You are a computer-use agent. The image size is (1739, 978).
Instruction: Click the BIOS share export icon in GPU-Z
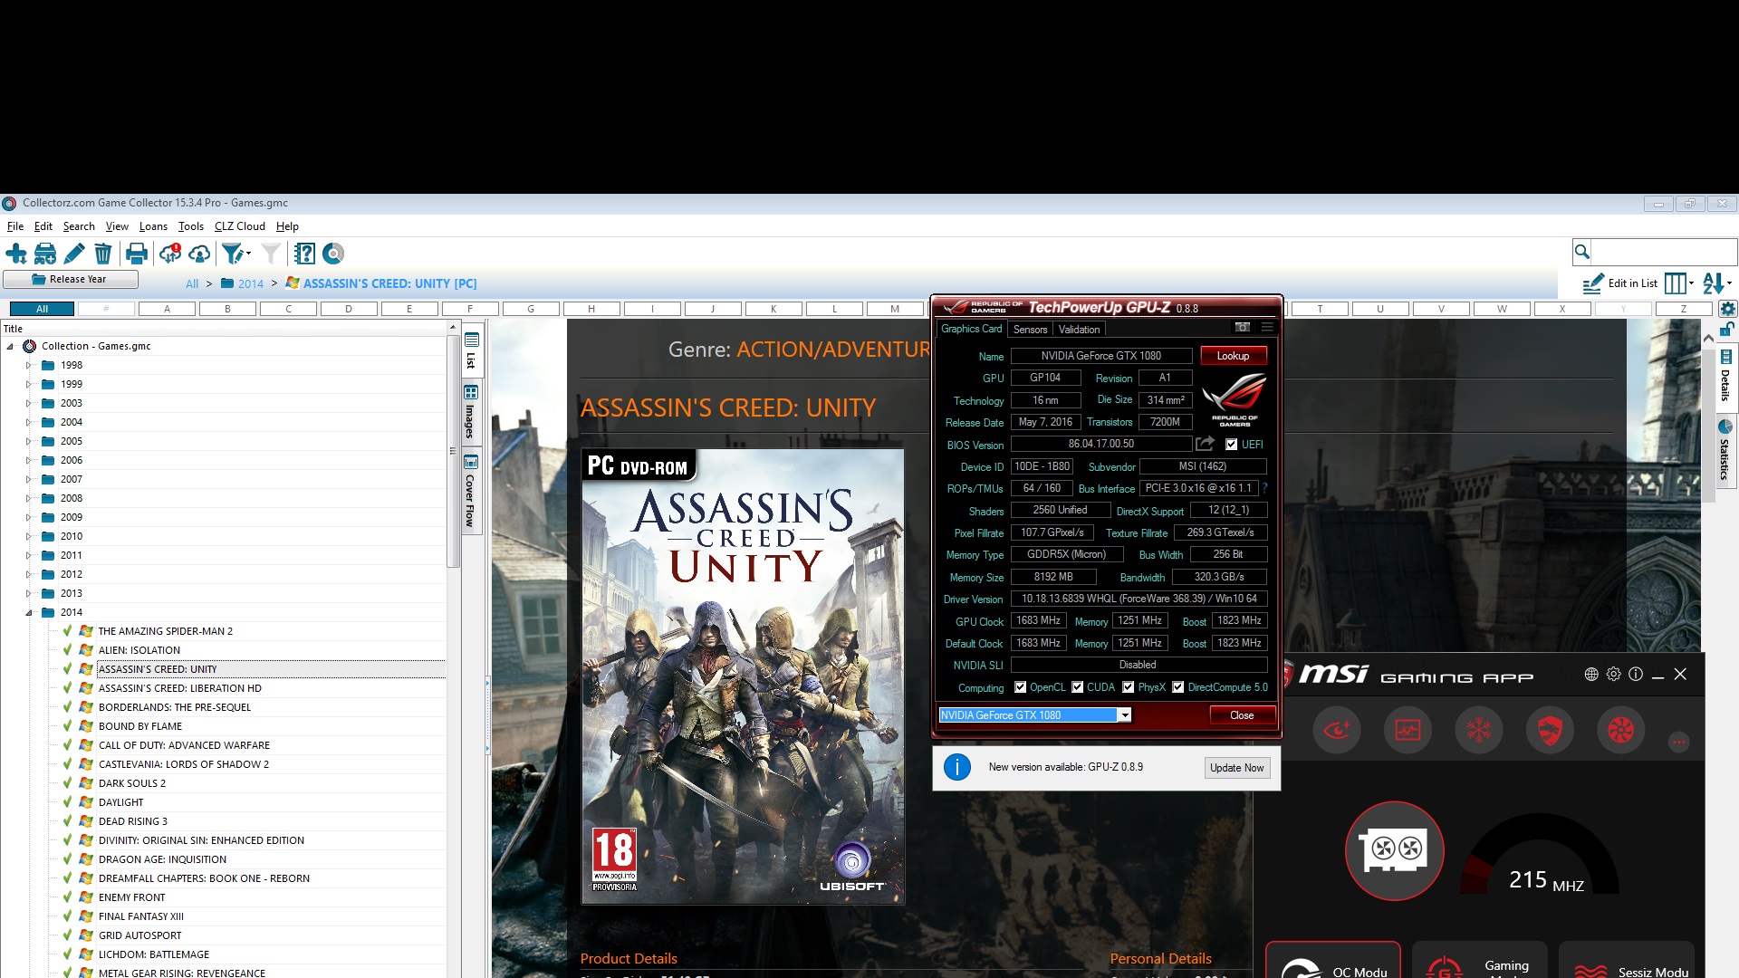(1205, 444)
